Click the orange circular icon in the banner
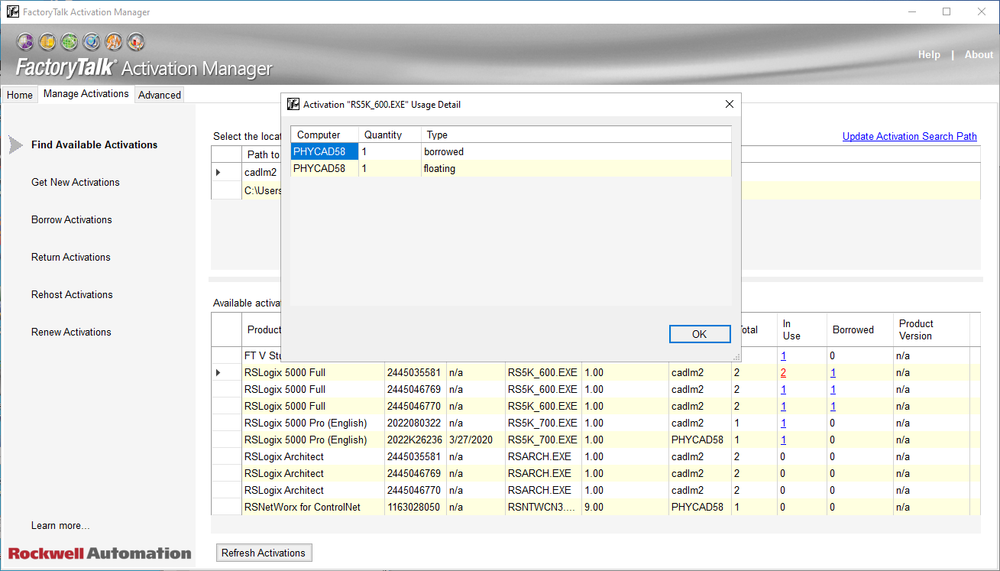The image size is (1000, 571). point(114,41)
